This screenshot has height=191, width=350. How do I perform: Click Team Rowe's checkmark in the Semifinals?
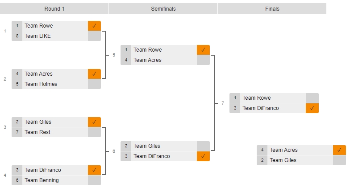point(203,50)
